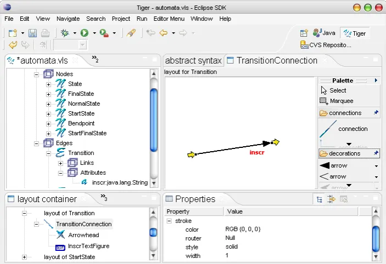386x264 pixels.
Task: Collapse the Edges tree node
Action: (36, 144)
